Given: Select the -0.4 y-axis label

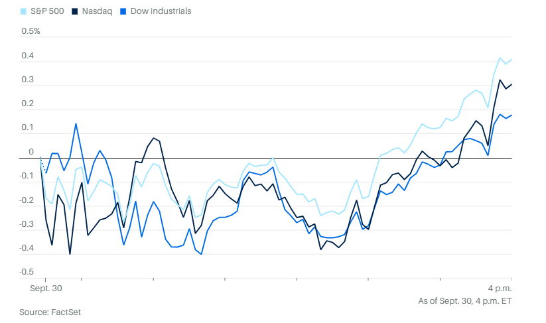Looking at the screenshot, I should (x=26, y=248).
